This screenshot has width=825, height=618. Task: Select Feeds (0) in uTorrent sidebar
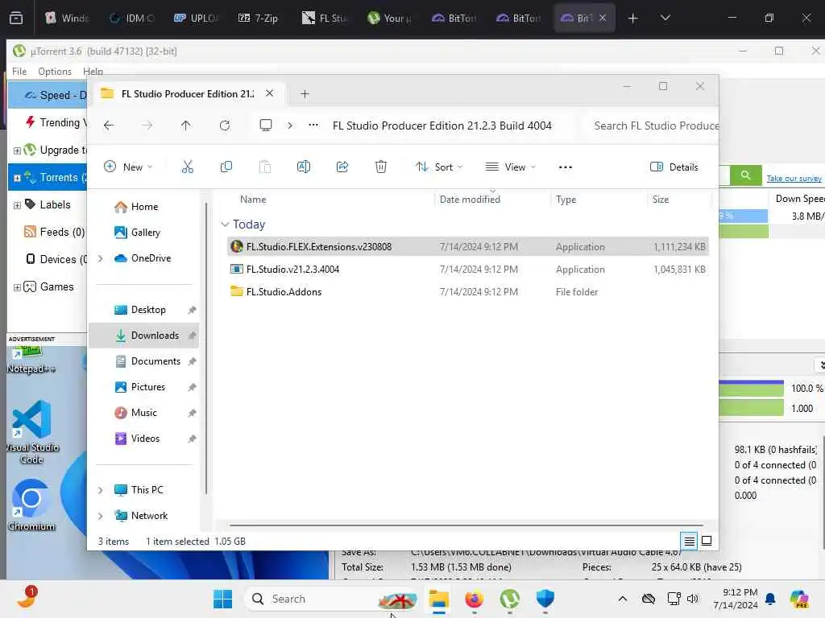click(x=54, y=232)
